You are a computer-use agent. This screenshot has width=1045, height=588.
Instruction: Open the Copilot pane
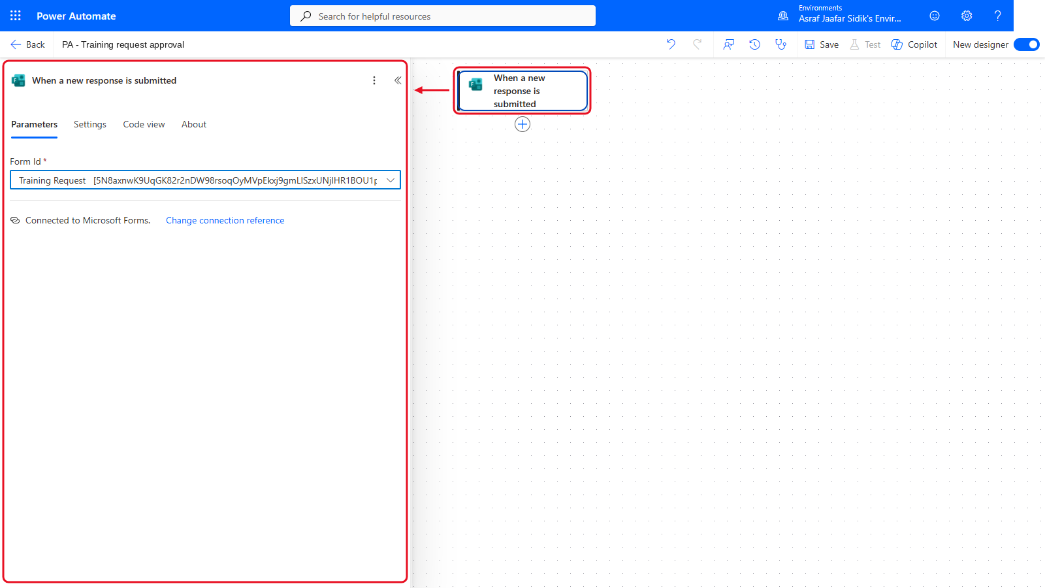click(x=914, y=44)
